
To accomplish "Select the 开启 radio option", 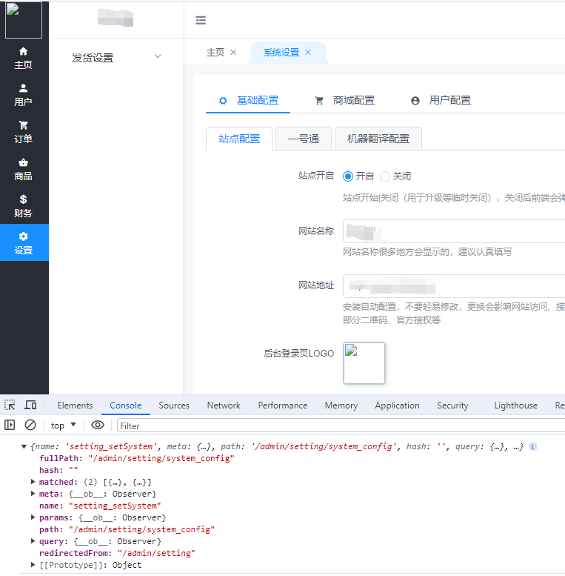I will pos(358,176).
